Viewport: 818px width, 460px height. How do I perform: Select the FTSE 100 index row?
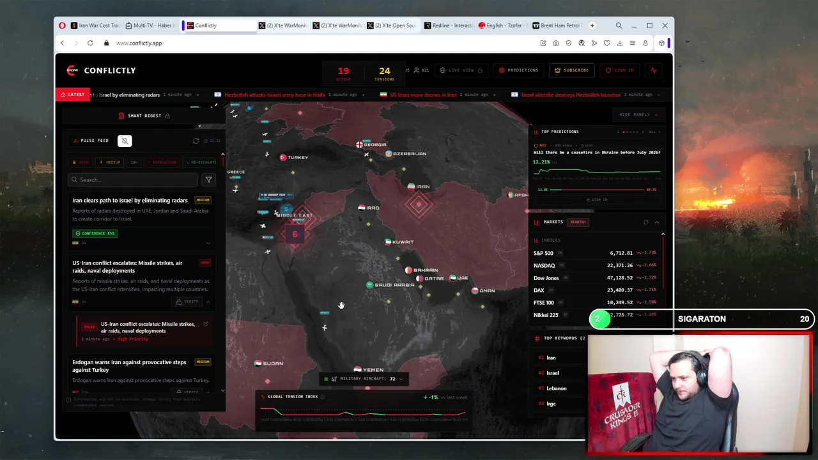click(595, 302)
